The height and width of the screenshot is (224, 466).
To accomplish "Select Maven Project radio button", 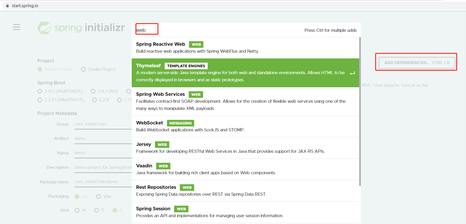I will pos(40,69).
